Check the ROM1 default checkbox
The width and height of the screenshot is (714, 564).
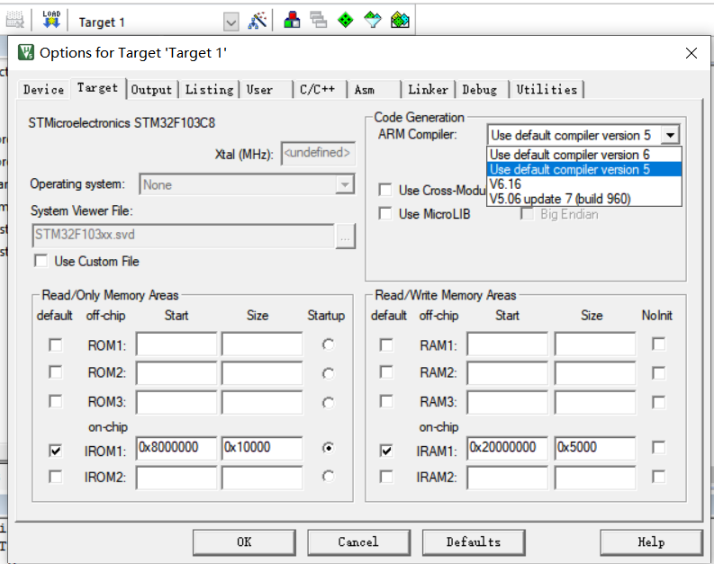(56, 345)
